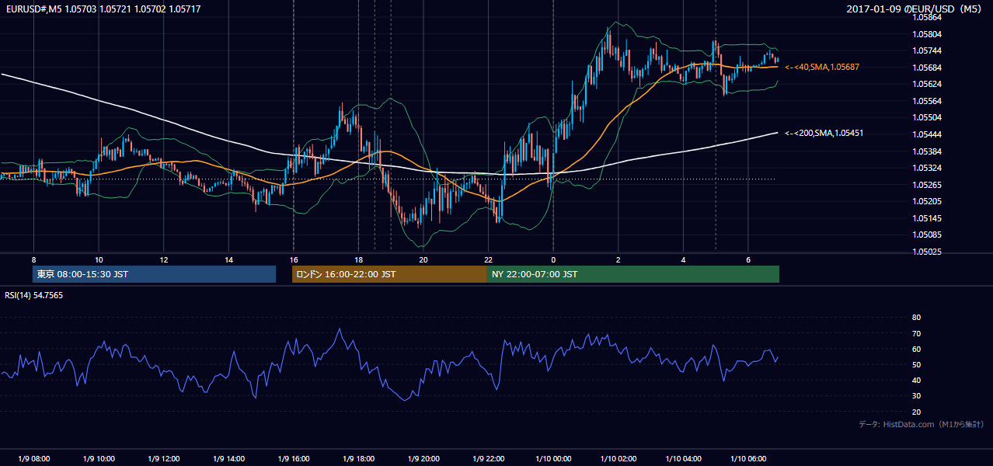Click hour label 22 on the upper time axis
This screenshot has width=993, height=466.
488,259
